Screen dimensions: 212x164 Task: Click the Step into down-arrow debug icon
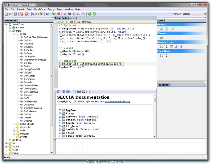pyautogui.click(x=74, y=14)
